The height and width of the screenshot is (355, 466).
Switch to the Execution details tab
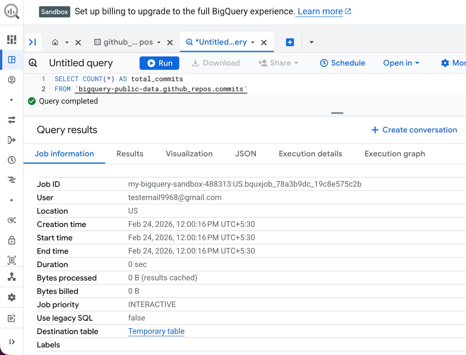pos(310,154)
